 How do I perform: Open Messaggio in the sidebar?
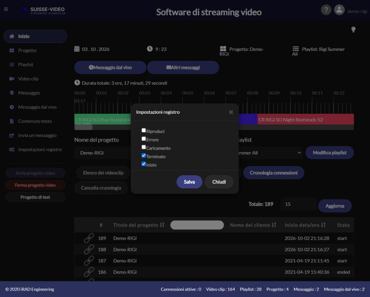pyautogui.click(x=36, y=93)
